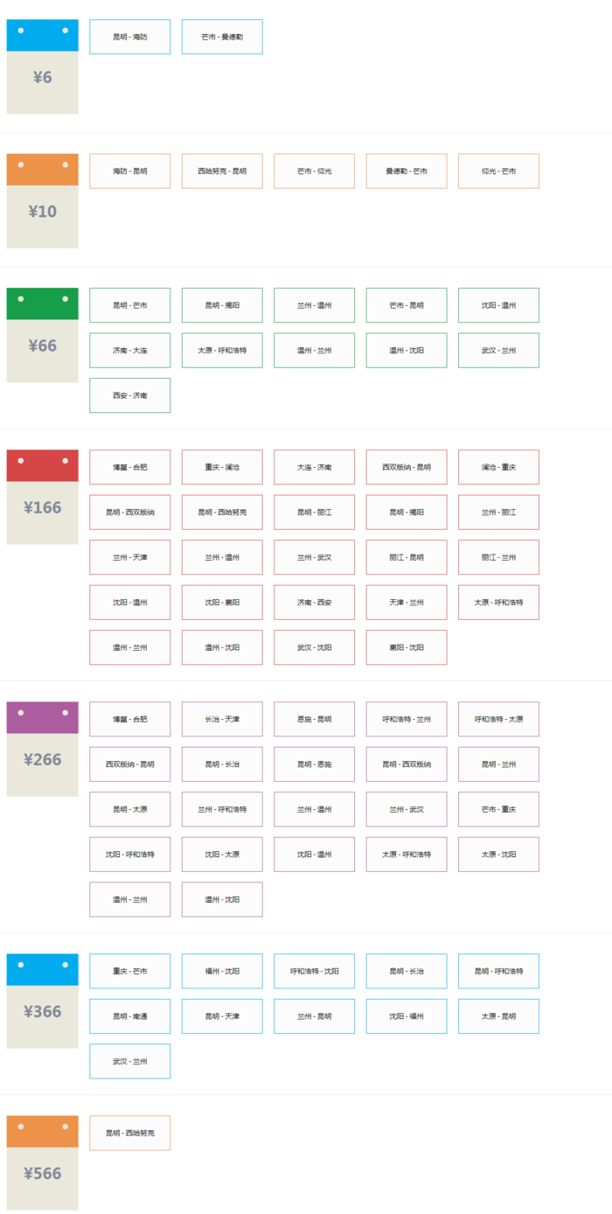Open the 重庆 - 澜沧 route
612x1214 pixels.
point(222,467)
